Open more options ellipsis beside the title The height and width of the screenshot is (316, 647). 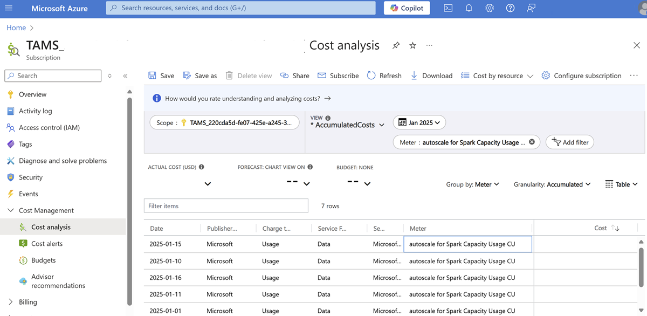click(x=429, y=45)
